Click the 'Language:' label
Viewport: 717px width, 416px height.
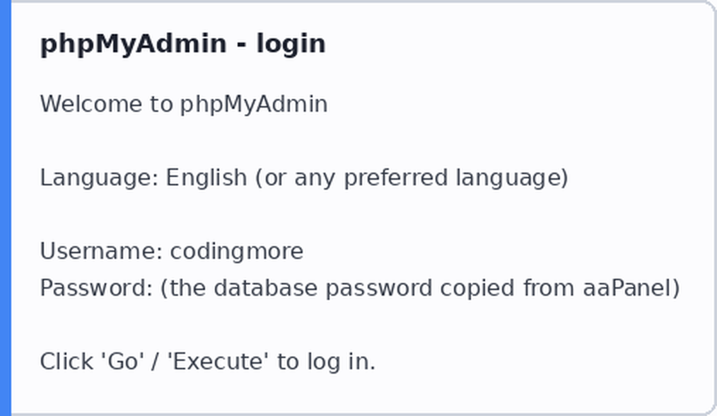click(100, 178)
